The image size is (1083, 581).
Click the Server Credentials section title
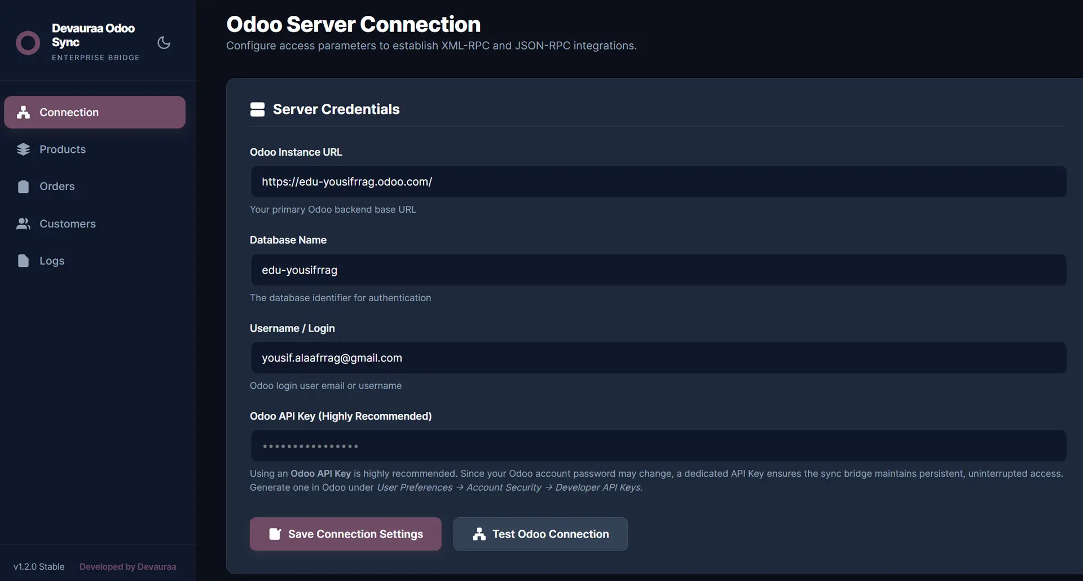click(x=336, y=109)
